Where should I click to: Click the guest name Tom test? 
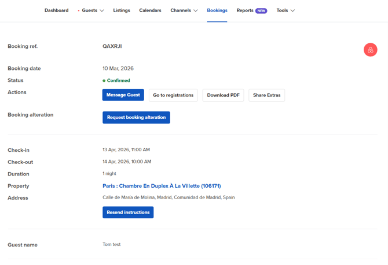[x=112, y=245]
